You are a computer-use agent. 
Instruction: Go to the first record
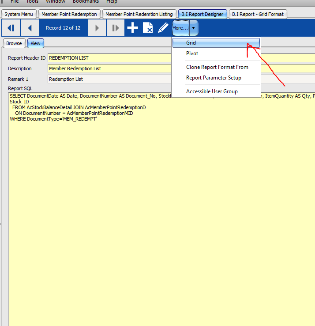click(x=11, y=28)
